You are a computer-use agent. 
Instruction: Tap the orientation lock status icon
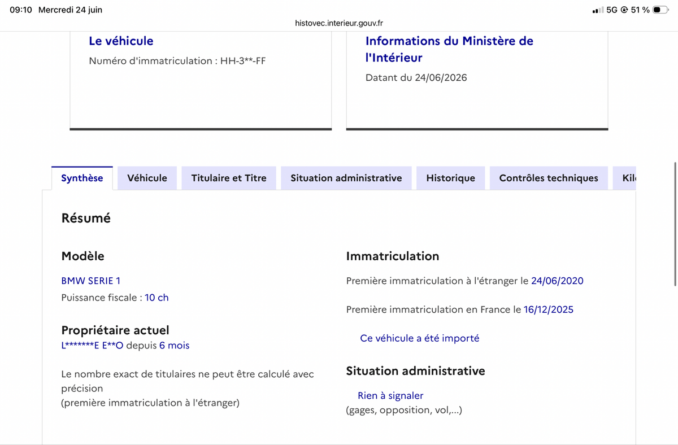point(624,10)
